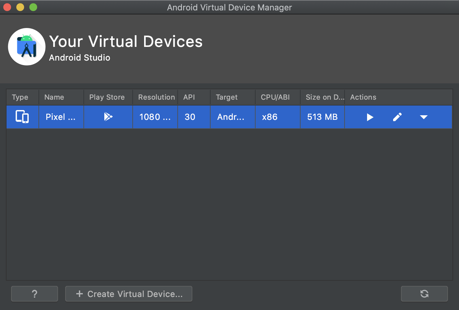Click the phone/tablet device type icon
Screen dimensions: 459x310
(22, 117)
